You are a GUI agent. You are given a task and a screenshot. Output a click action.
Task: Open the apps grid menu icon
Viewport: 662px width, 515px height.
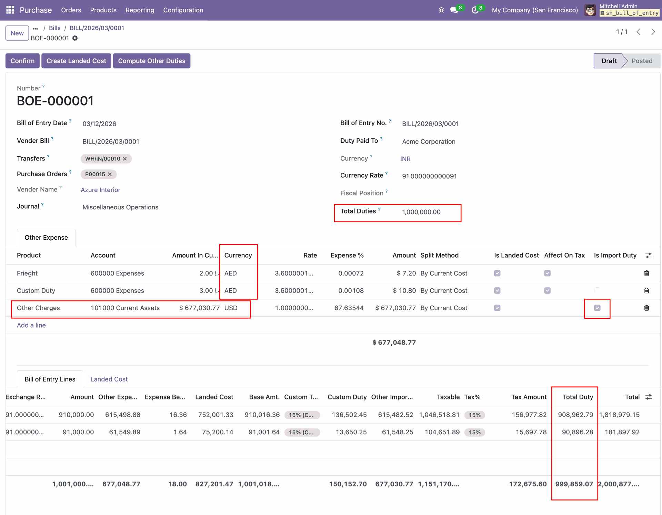pyautogui.click(x=10, y=10)
